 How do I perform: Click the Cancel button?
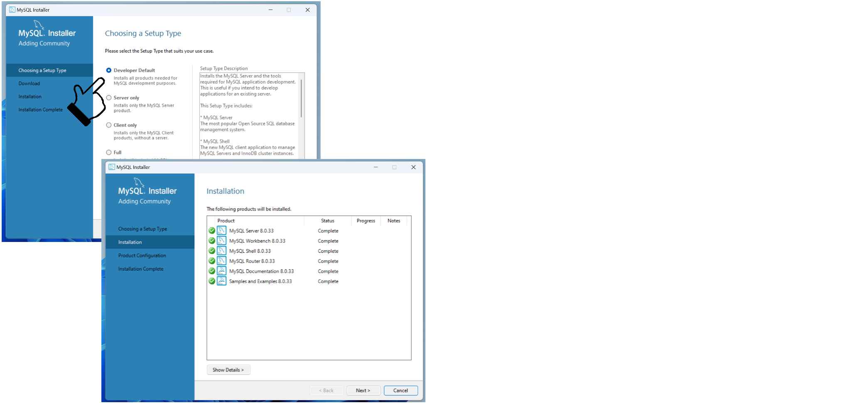point(401,391)
